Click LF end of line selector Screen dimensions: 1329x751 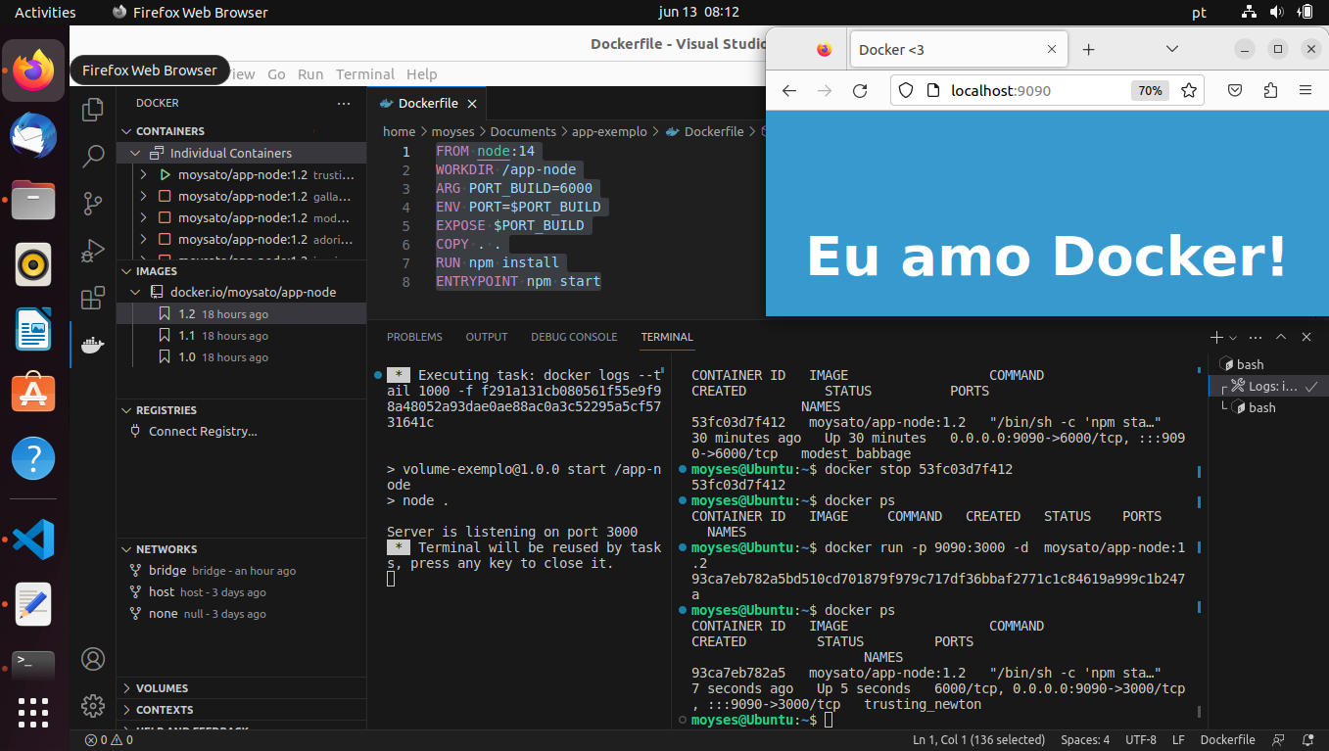pos(1178,740)
